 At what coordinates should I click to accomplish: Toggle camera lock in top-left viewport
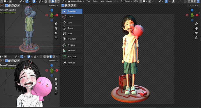coord(56,38)
